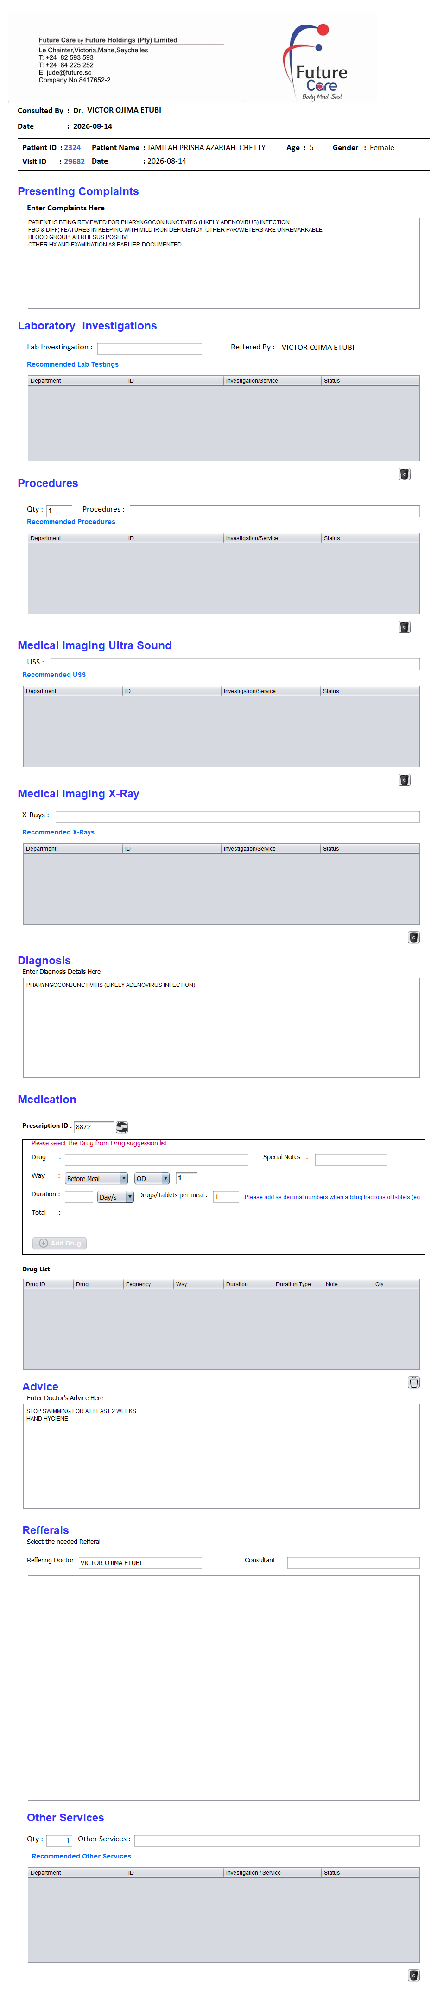Click trash icon under Other Services table
The height and width of the screenshot is (1997, 431).
click(413, 1975)
